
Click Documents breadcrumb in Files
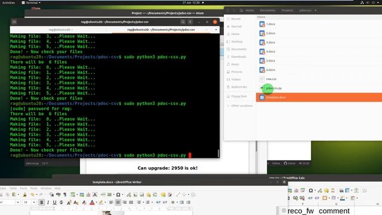(267, 11)
